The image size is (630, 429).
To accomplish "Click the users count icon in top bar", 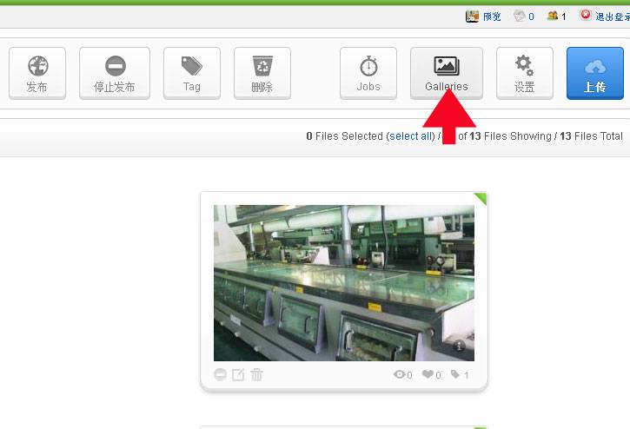I will pyautogui.click(x=553, y=16).
